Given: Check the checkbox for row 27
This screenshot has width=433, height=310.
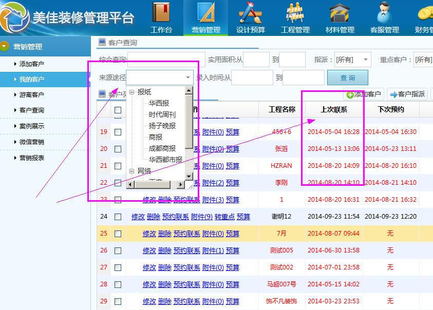Looking at the screenshot, I should [118, 267].
